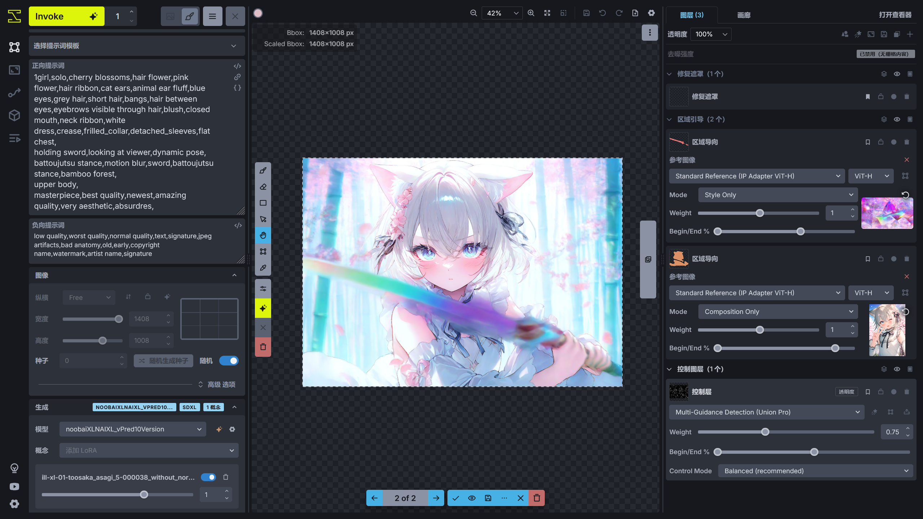Switch to the 图层 (3) tab

pos(691,15)
